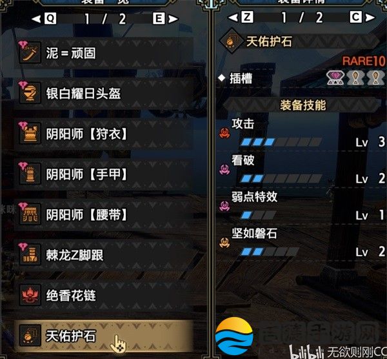Go to next equipment page with E arrow

165,19
